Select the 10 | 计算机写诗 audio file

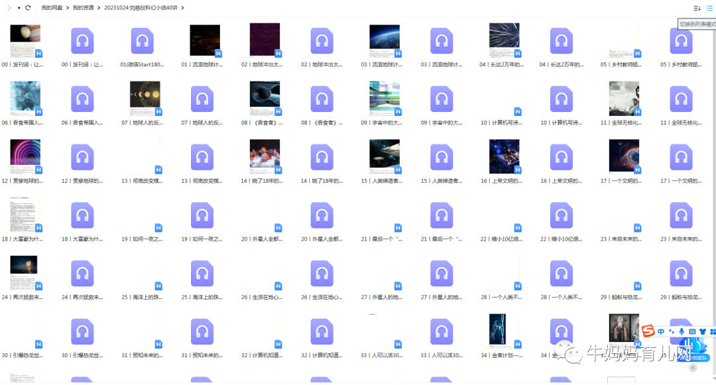pyautogui.click(x=562, y=99)
